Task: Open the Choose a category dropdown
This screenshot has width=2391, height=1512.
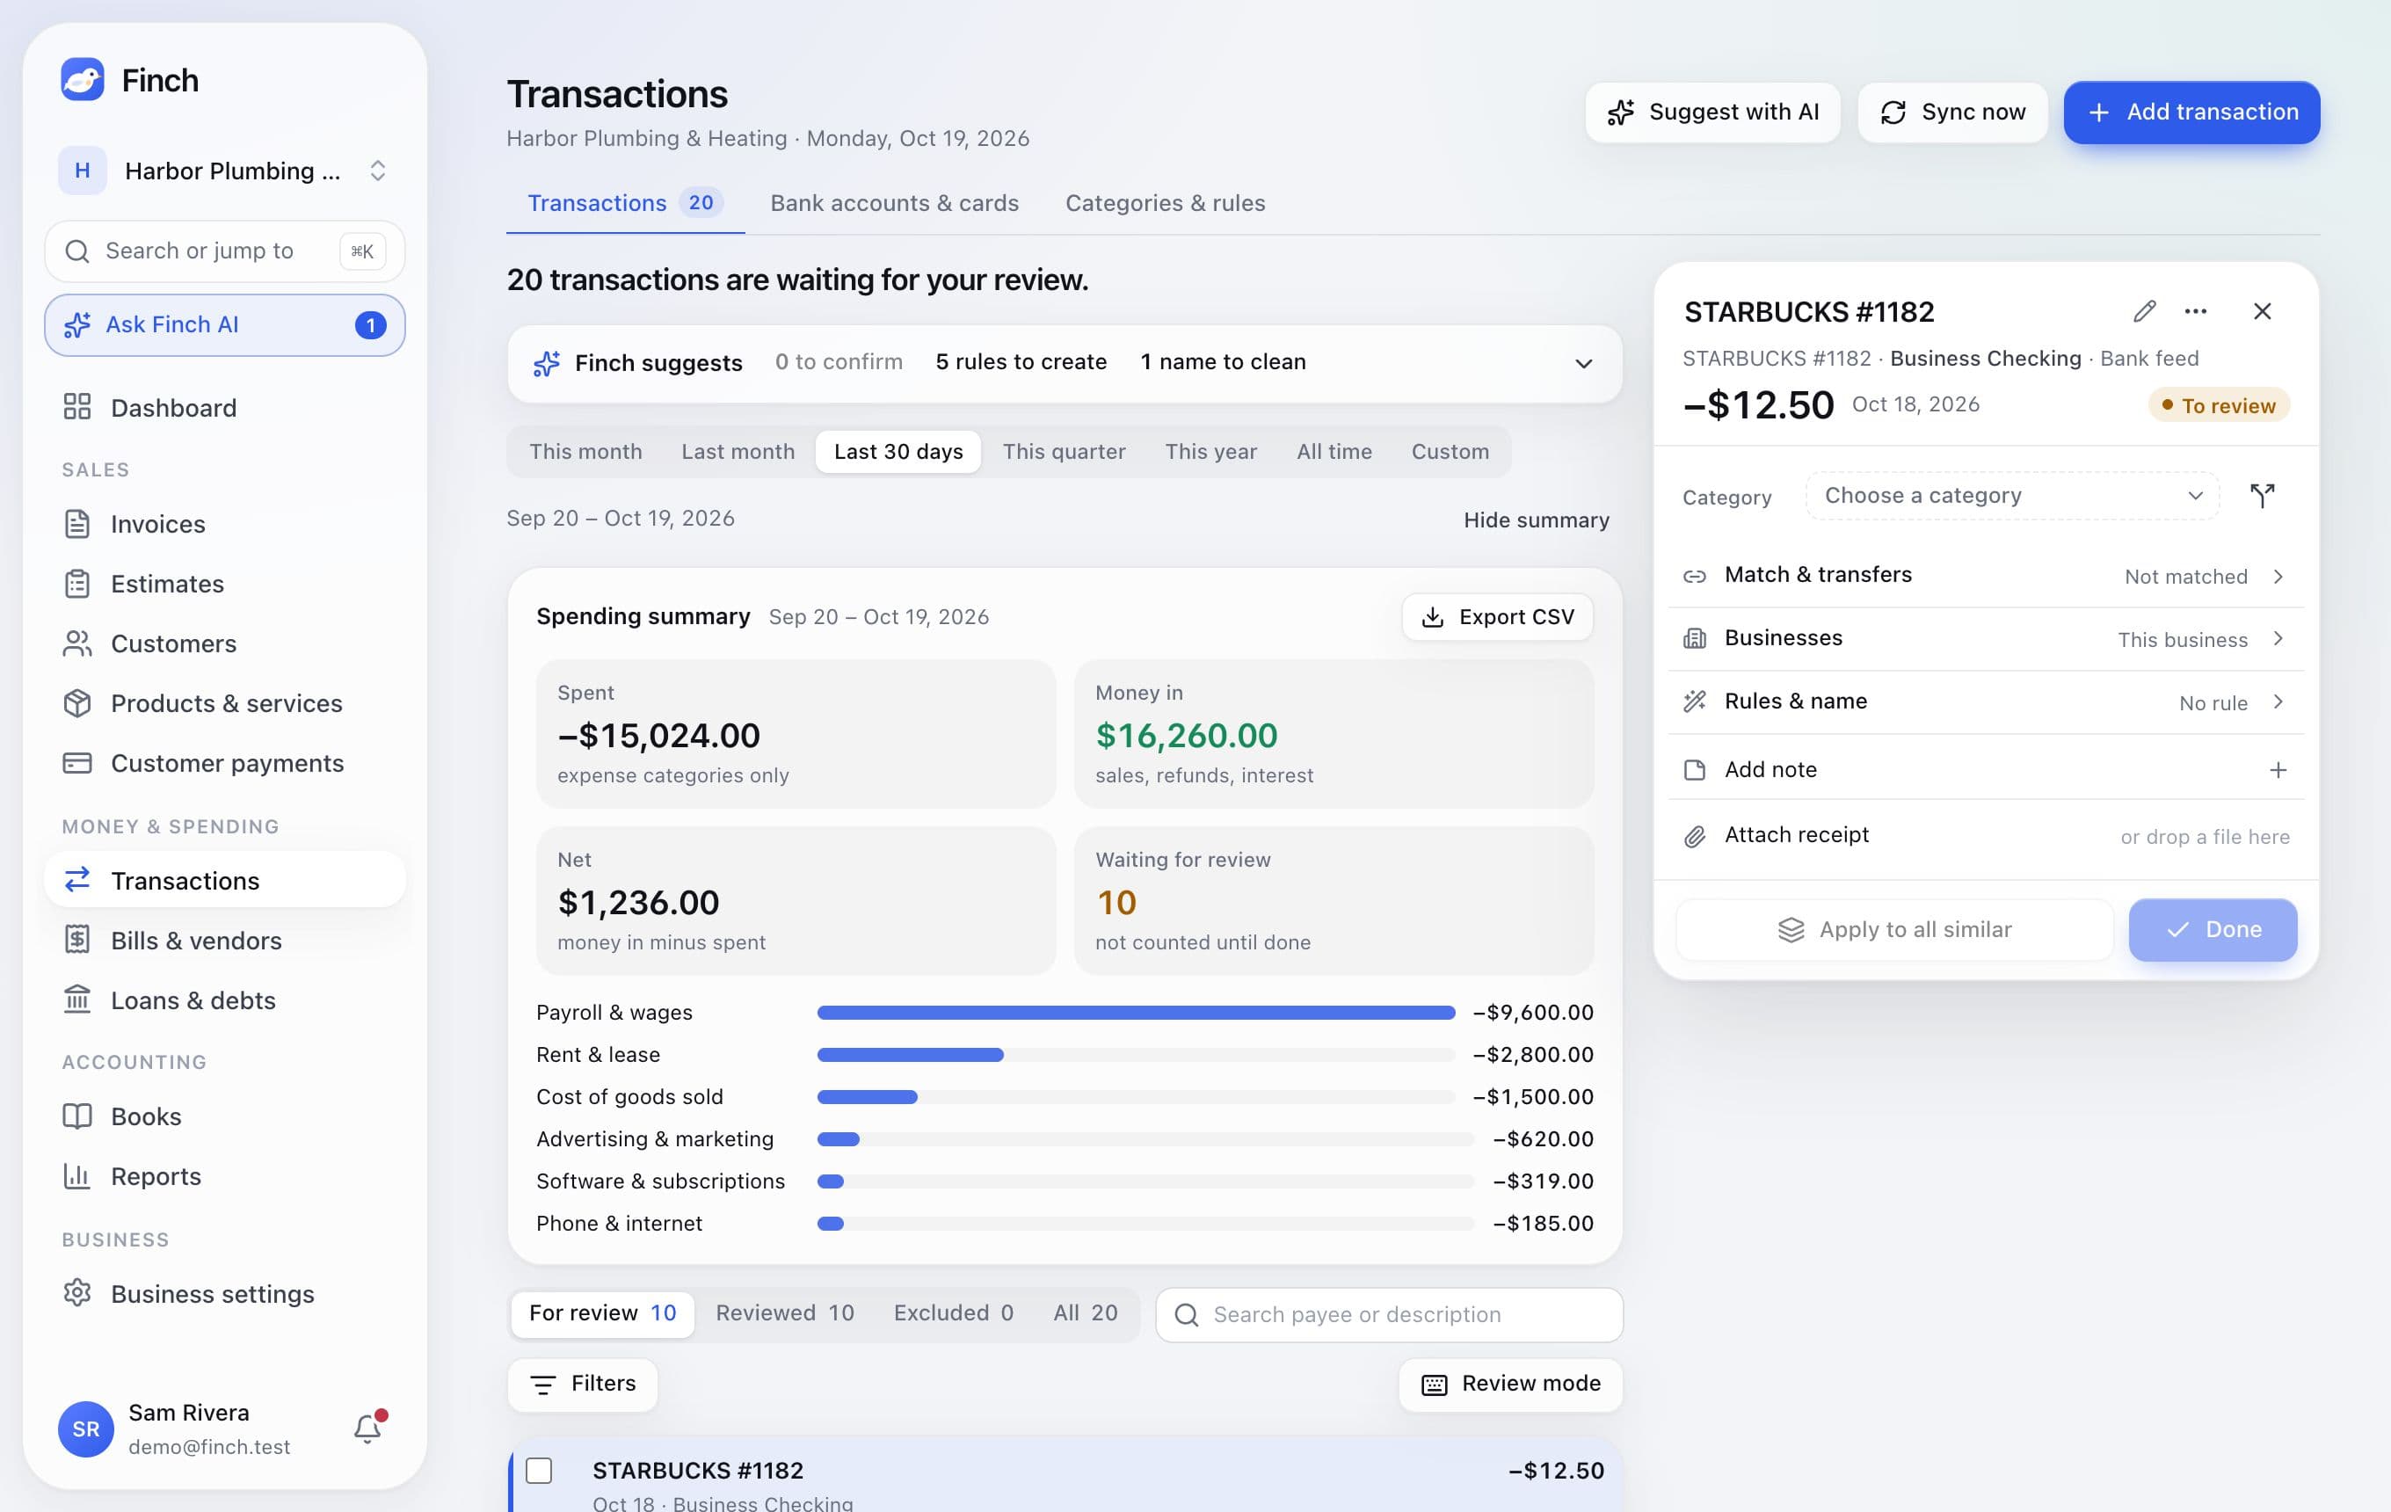Action: pos(2012,496)
